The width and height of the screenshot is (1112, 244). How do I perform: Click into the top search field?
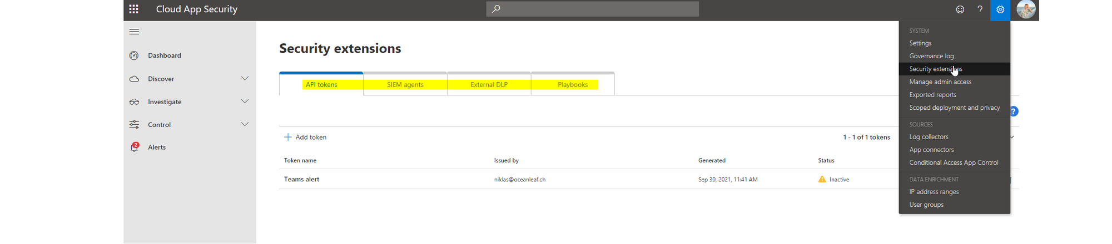593,9
